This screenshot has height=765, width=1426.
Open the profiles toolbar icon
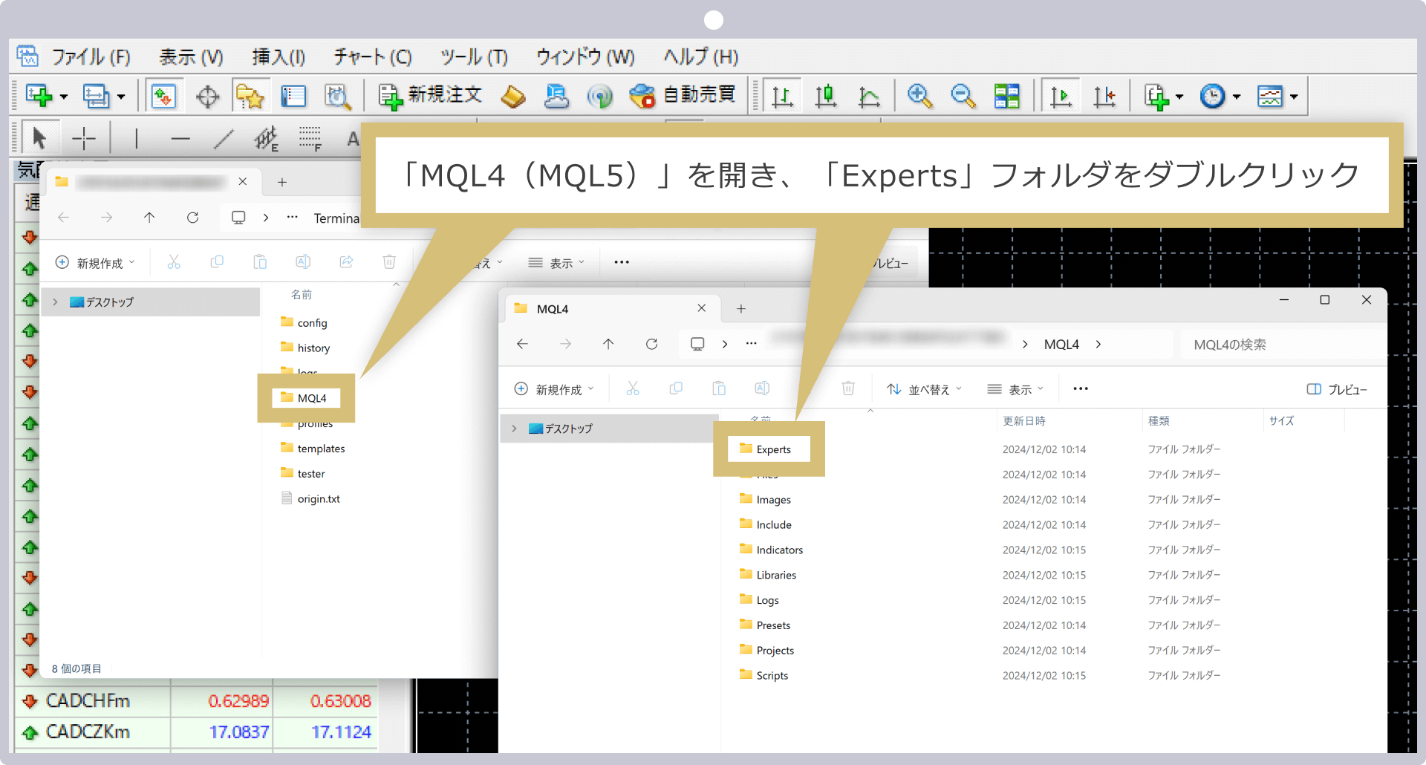[x=96, y=96]
